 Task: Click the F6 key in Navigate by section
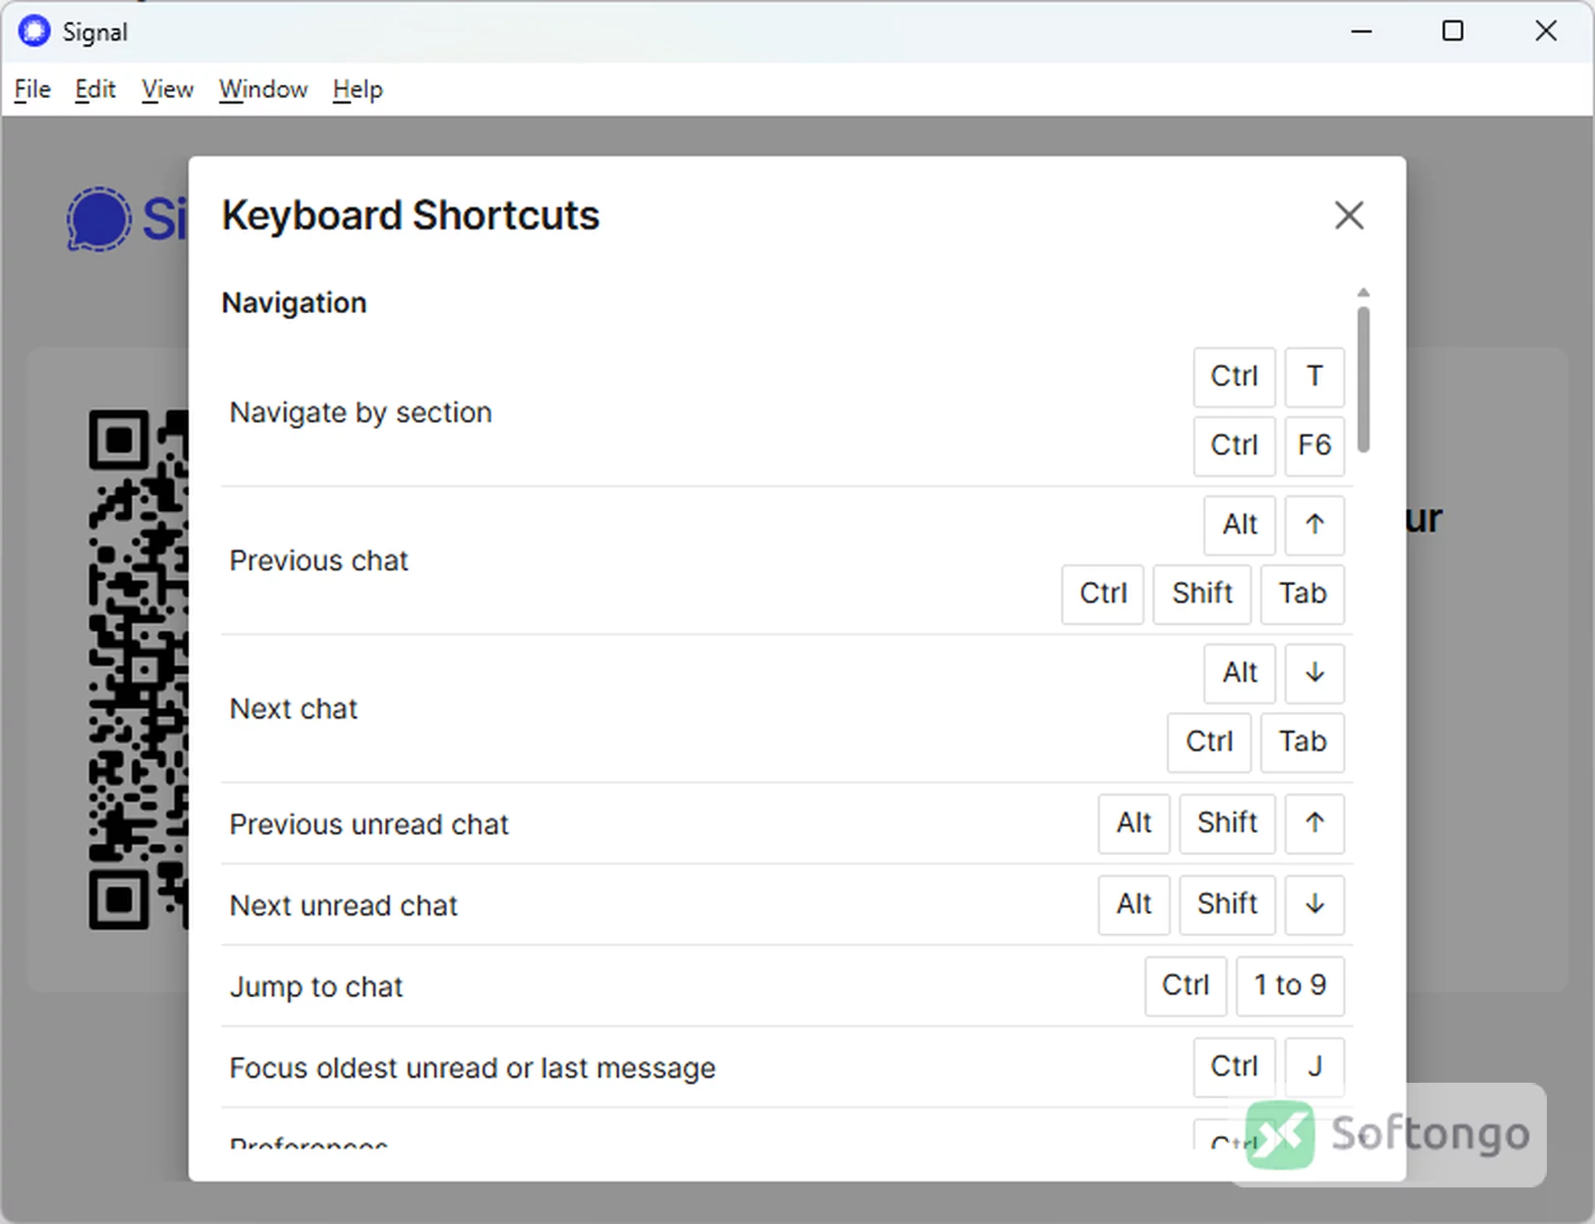tap(1314, 445)
